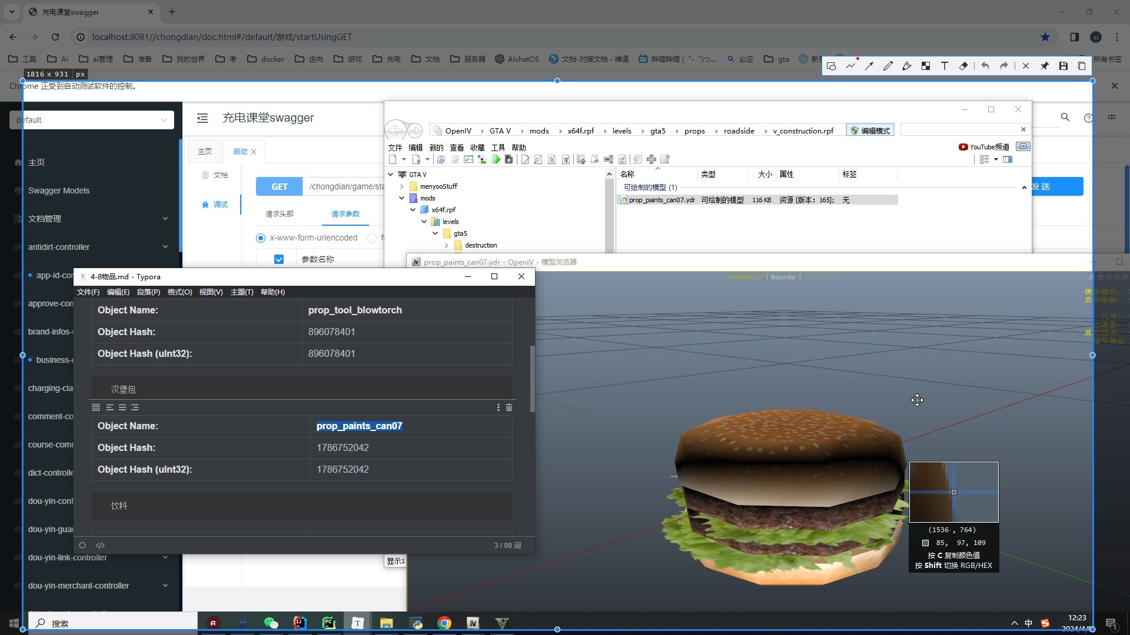
Task: Collapse the mods node in OpenIV tree
Action: pos(402,198)
